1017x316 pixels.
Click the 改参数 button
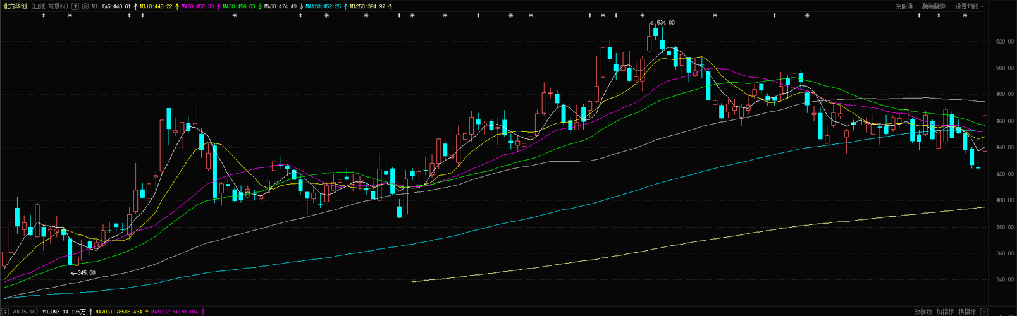923,312
